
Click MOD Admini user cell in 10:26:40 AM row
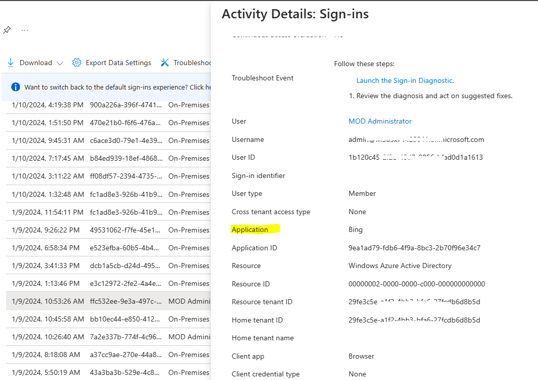189,337
